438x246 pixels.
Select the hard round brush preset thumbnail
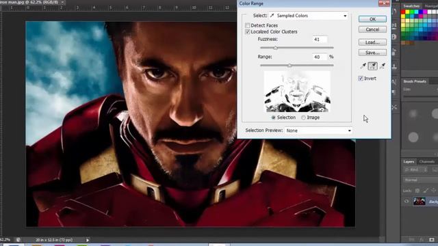pos(413,137)
